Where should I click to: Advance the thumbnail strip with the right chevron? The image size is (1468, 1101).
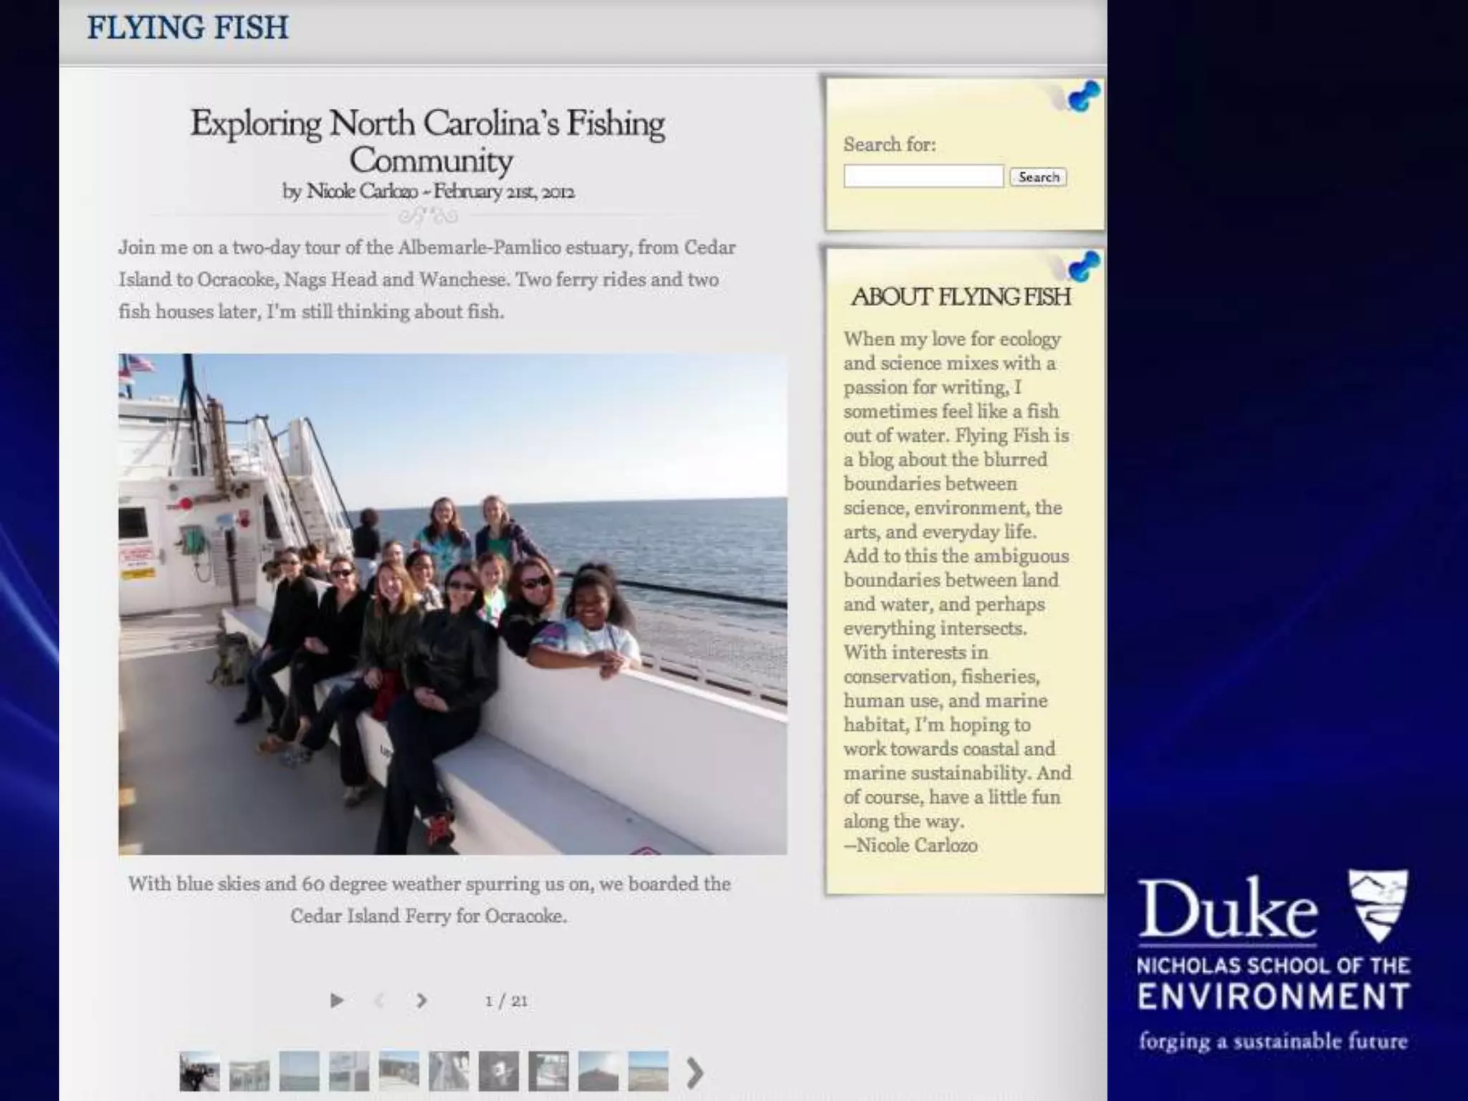click(694, 1073)
